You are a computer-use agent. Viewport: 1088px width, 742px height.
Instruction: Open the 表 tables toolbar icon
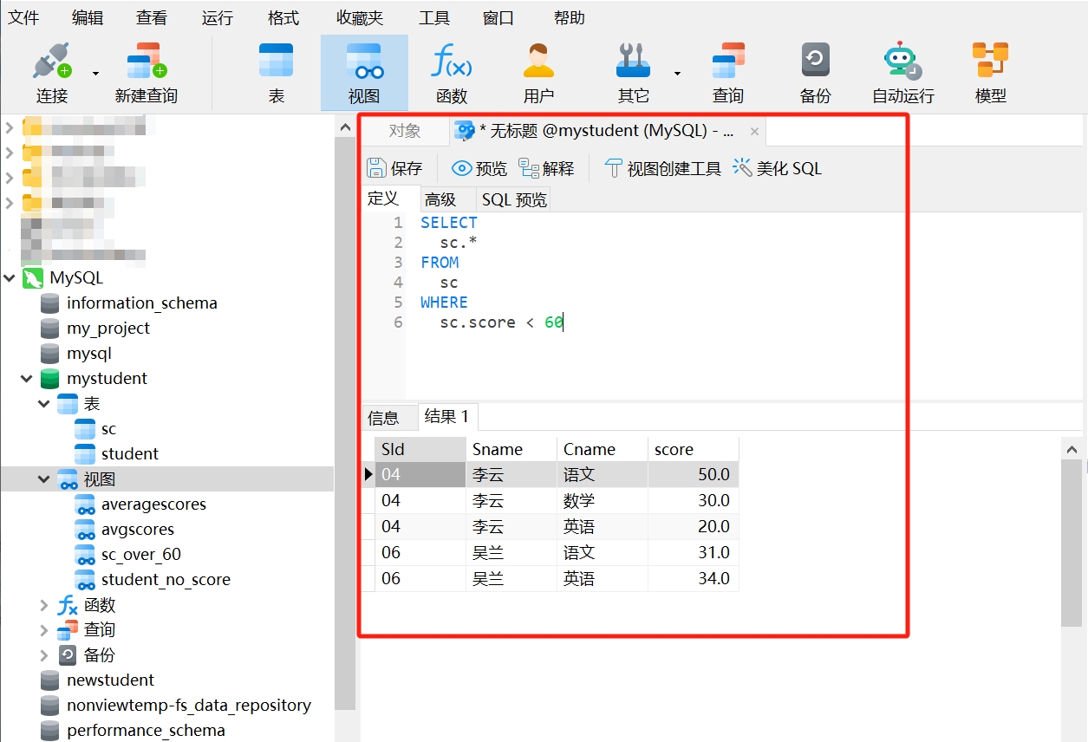[x=276, y=62]
